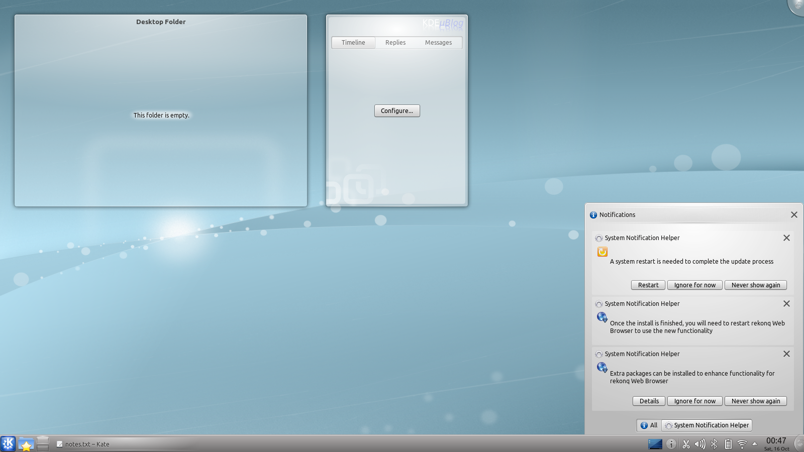Viewport: 804px width, 452px height.
Task: Expand hidden system tray icons arrow
Action: click(754, 444)
